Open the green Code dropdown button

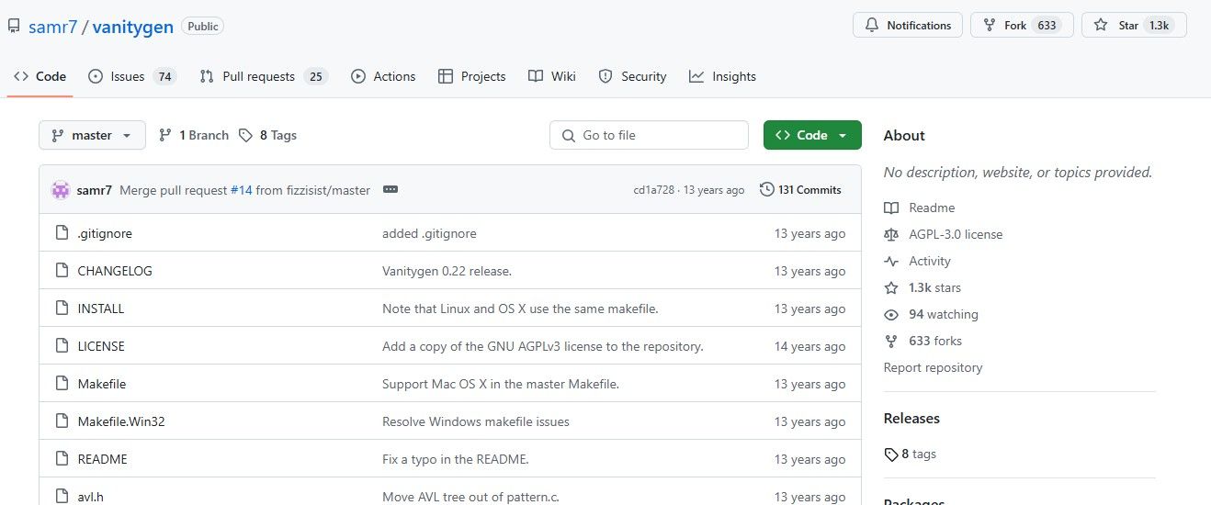[812, 135]
